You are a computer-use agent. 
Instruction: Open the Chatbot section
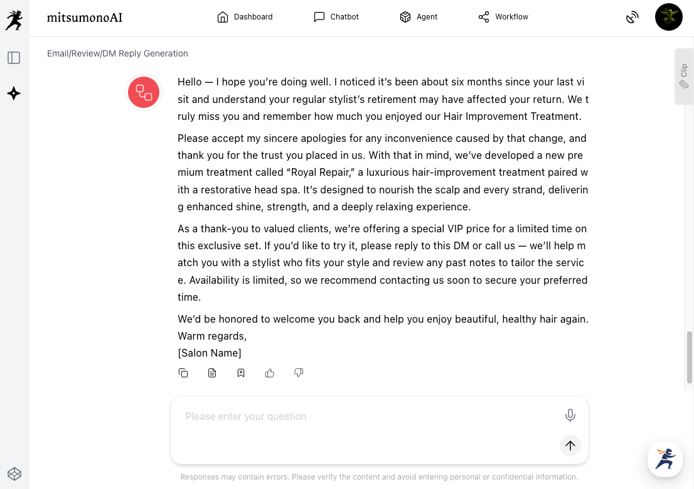pos(336,17)
